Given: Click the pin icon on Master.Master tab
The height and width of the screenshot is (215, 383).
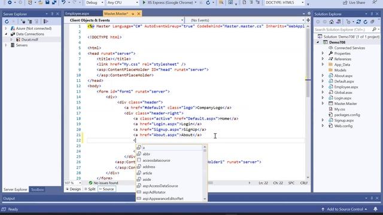Looking at the screenshot, I should pyautogui.click(x=133, y=14).
